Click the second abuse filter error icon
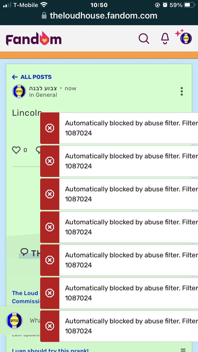 tap(50, 161)
